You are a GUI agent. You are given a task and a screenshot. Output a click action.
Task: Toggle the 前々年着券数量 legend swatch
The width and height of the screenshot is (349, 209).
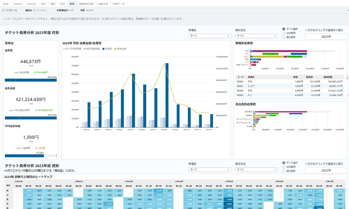coord(64,49)
